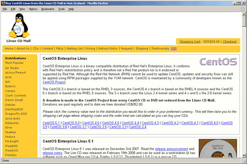Select FreeDOS distribution

point(12,150)
